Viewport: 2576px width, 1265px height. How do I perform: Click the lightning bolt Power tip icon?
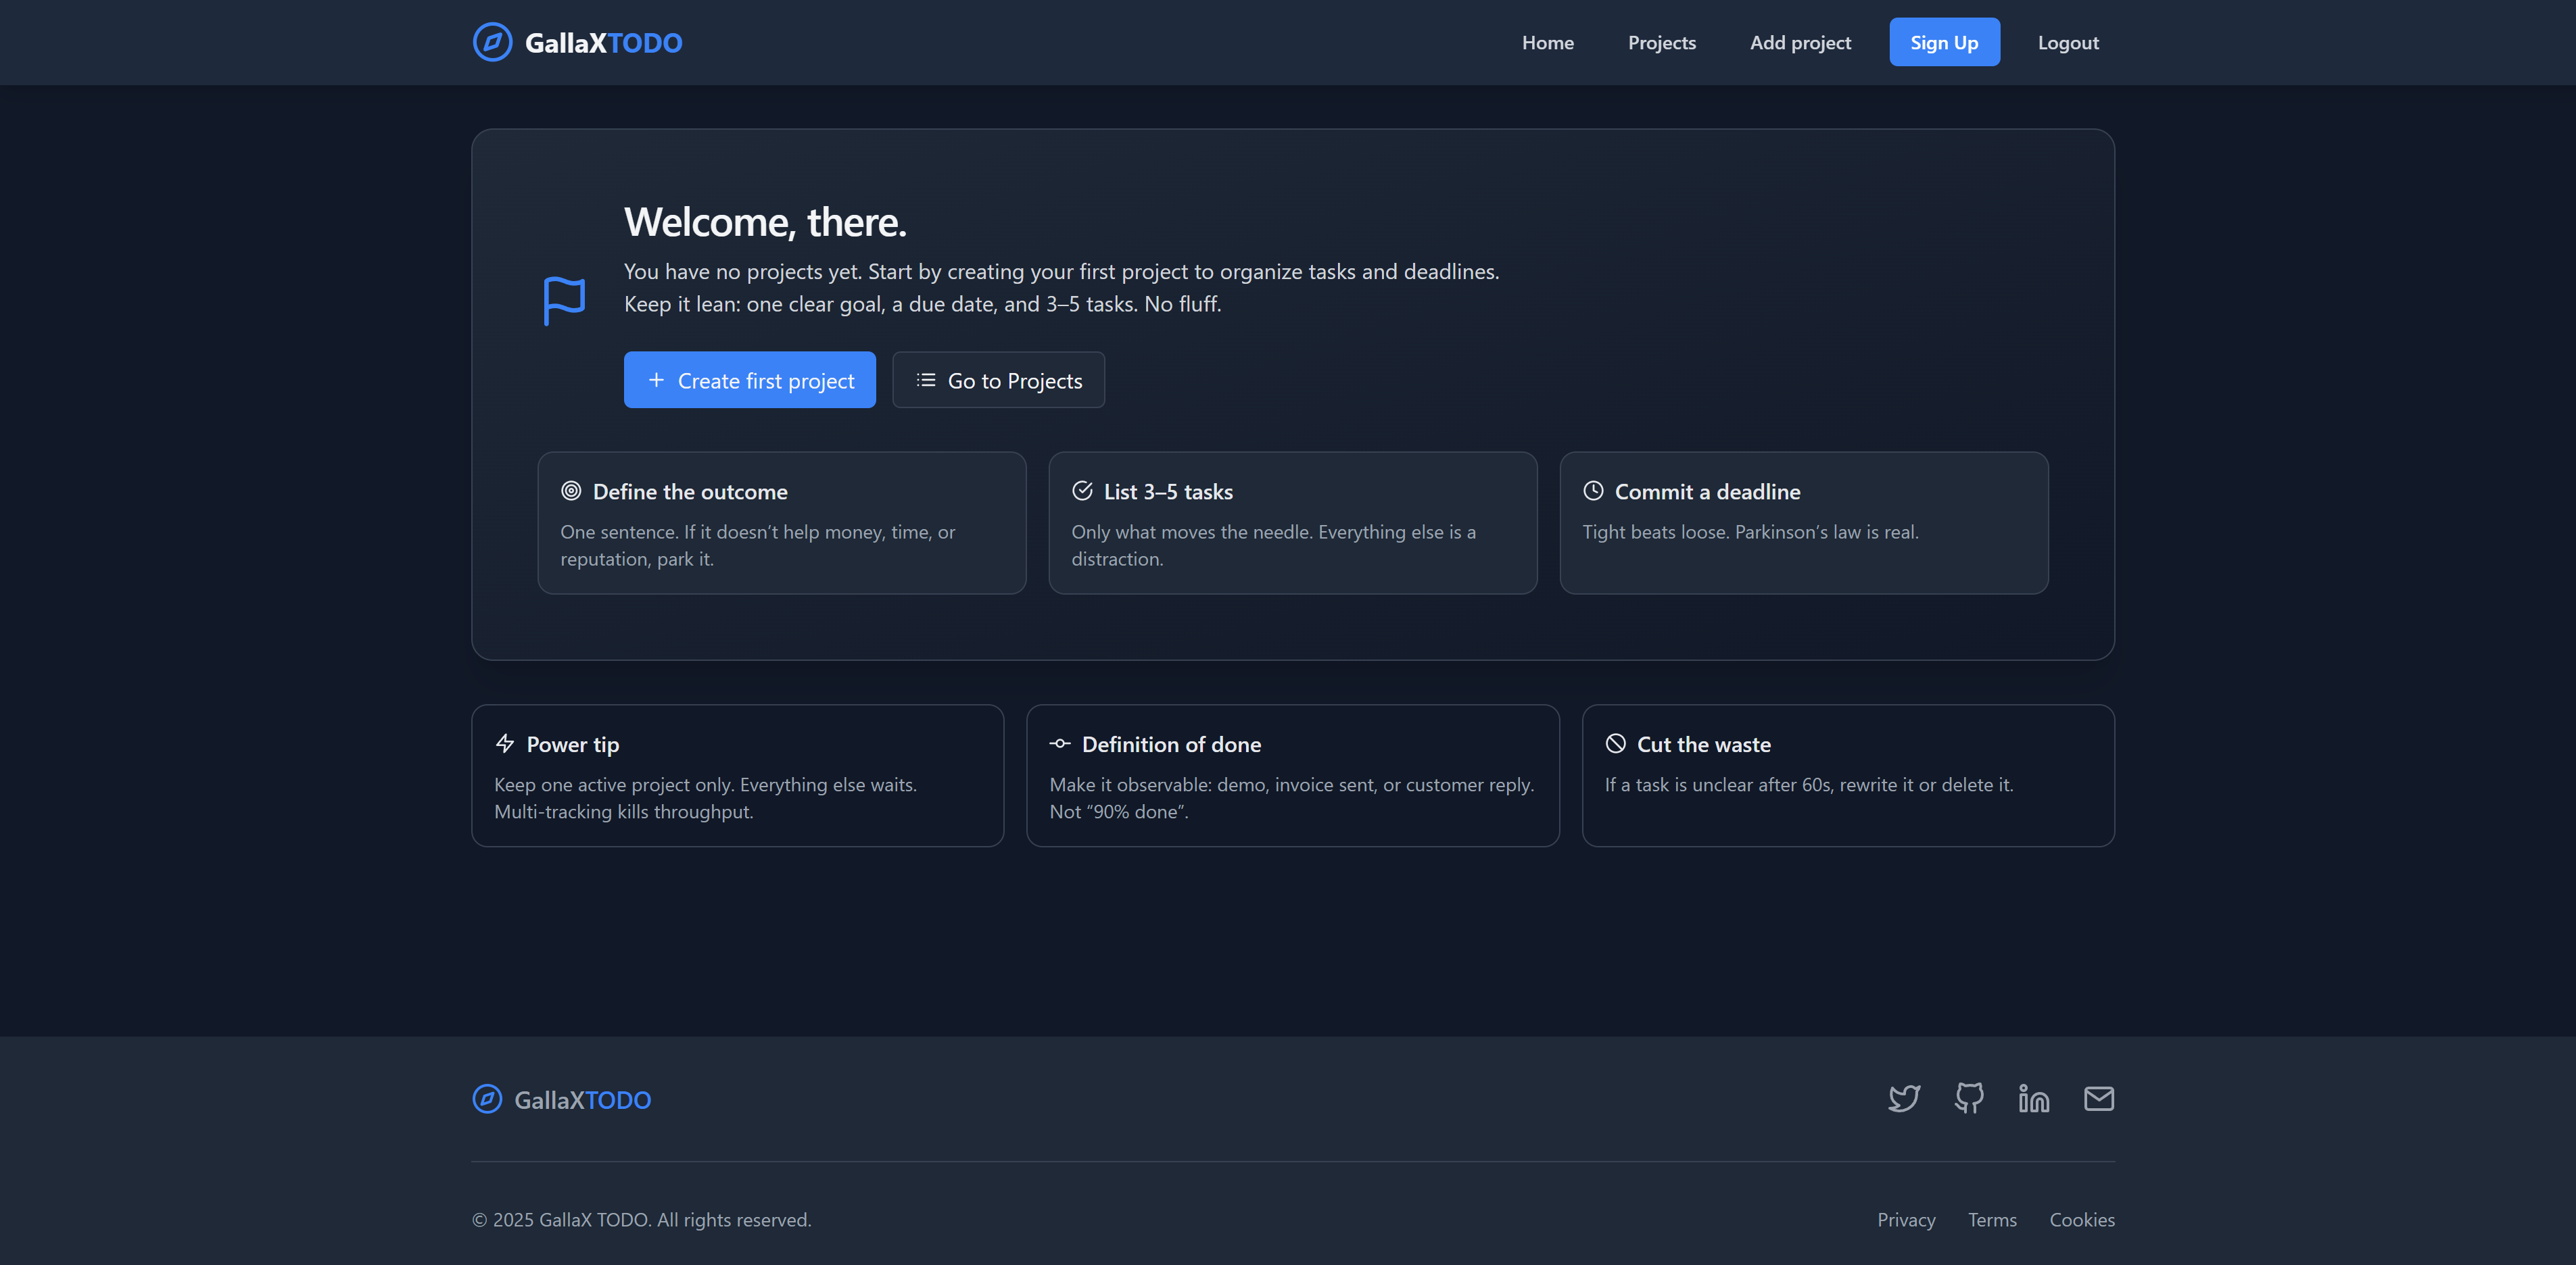(x=505, y=743)
